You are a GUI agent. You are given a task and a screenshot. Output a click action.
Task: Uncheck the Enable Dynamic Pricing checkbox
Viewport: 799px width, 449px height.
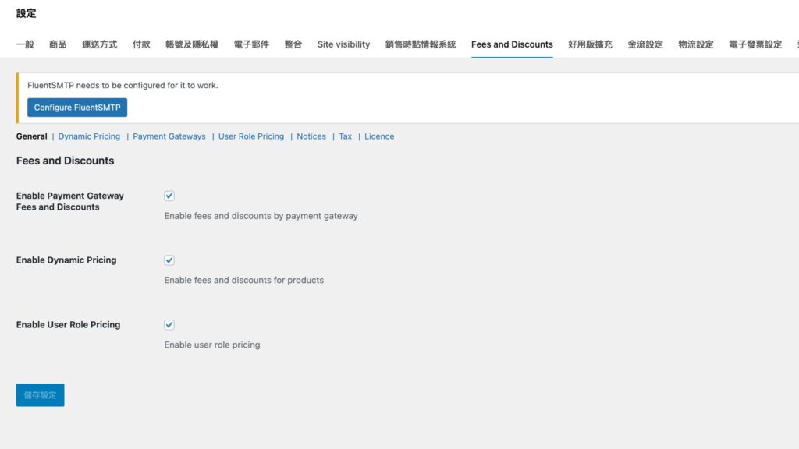pos(169,260)
